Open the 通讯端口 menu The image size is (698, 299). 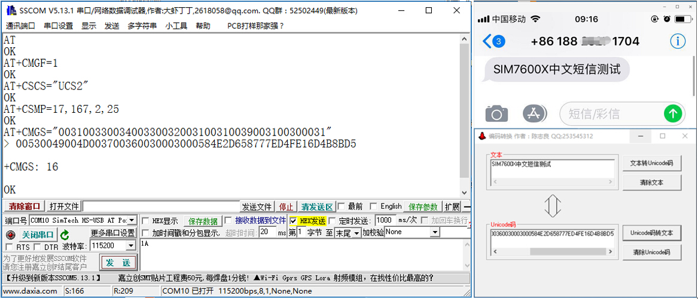pos(20,26)
